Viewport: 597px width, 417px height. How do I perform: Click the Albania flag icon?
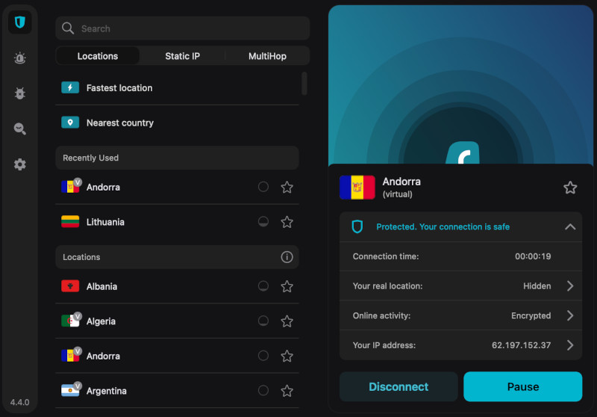coord(70,286)
